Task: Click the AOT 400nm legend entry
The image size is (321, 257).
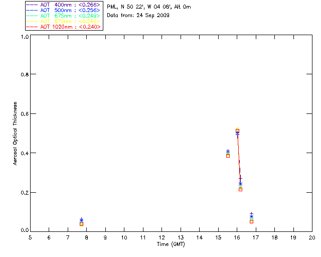Action: pos(63,5)
